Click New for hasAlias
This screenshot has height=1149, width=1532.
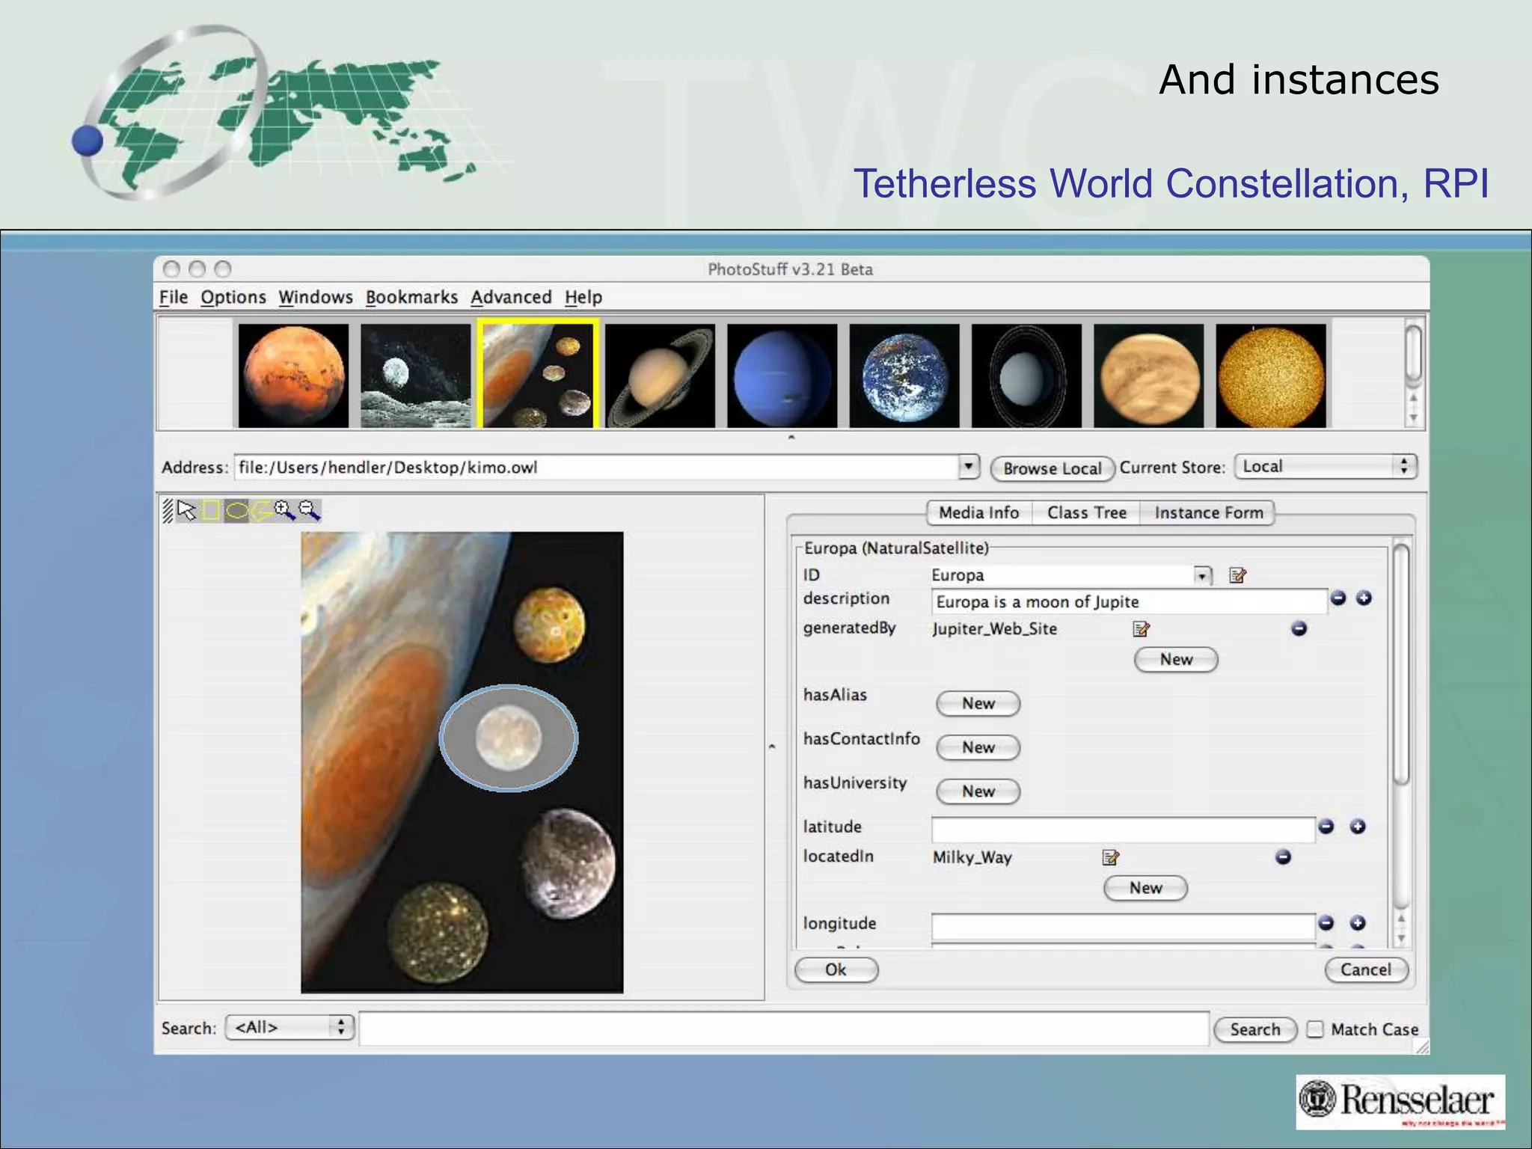pyautogui.click(x=978, y=704)
